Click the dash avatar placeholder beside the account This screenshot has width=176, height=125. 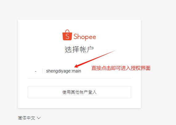click(x=36, y=71)
